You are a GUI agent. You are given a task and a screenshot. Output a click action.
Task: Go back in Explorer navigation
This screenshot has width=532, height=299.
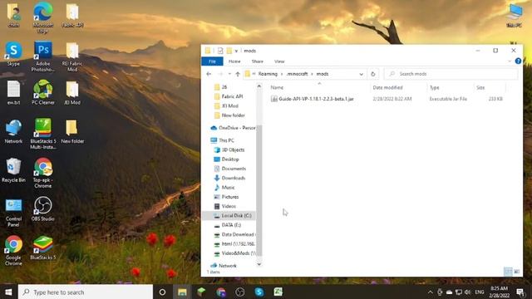coord(209,74)
